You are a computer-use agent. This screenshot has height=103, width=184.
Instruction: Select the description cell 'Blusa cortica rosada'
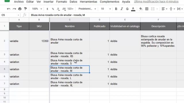coord(158,41)
